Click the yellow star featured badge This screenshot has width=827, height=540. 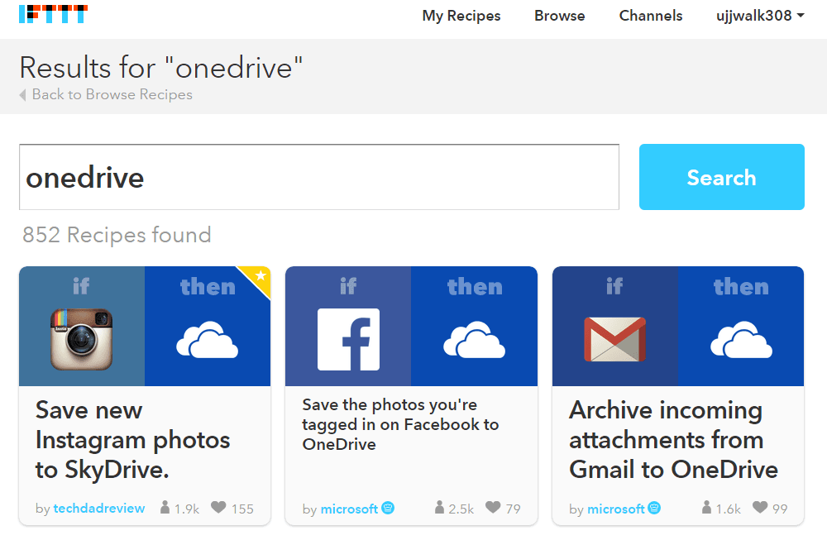coord(260,276)
